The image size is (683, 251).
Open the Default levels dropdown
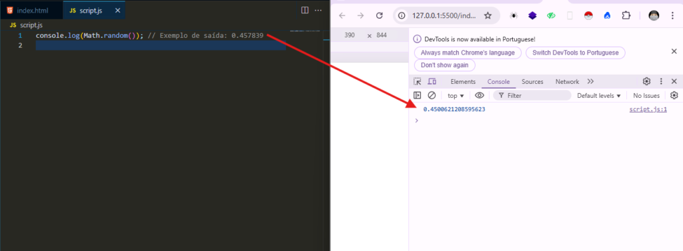click(598, 96)
